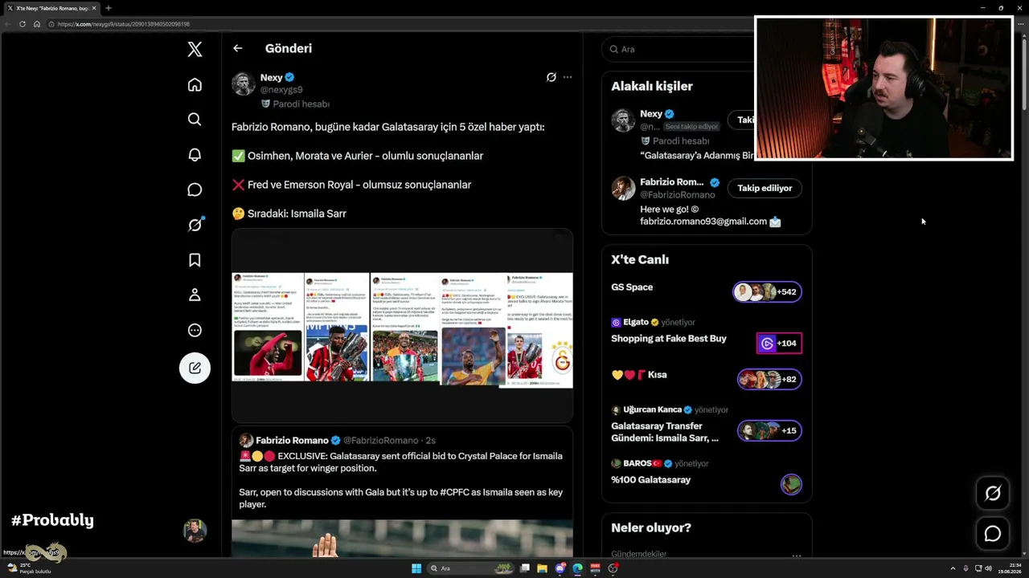
Task: Open the Windows Start menu
Action: coord(416,568)
